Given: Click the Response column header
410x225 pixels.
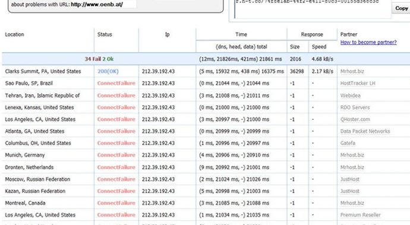Looking at the screenshot, I should click(312, 34).
